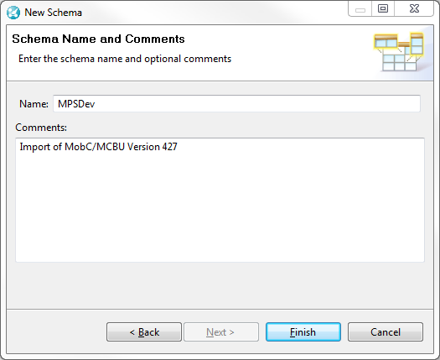Click the MPSDev text in Name field
The image size is (440, 360).
[76, 104]
